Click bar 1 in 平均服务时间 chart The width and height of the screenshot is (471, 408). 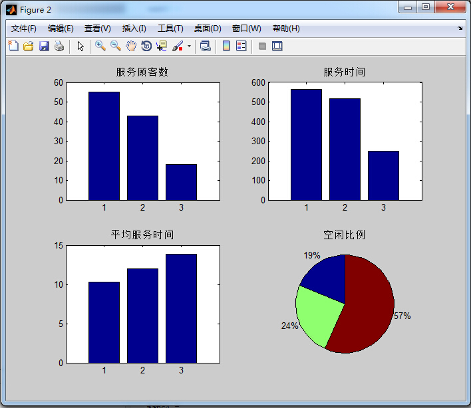pyautogui.click(x=104, y=322)
